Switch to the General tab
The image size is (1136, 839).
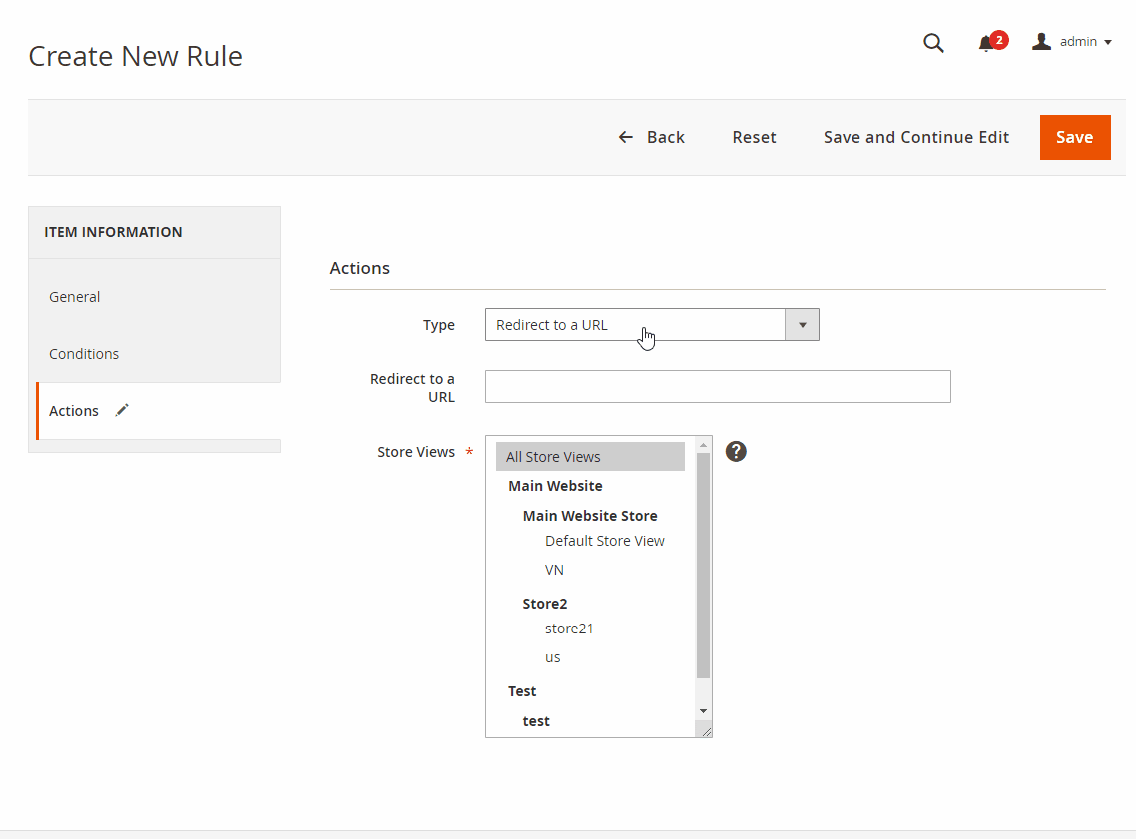click(x=75, y=297)
